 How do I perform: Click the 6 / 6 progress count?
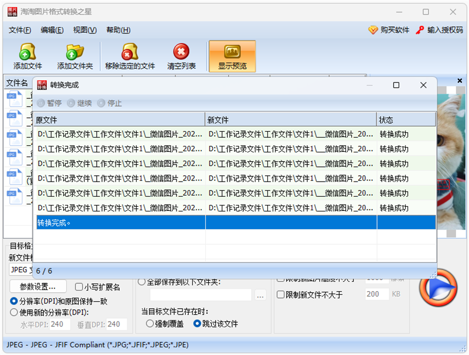point(44,271)
